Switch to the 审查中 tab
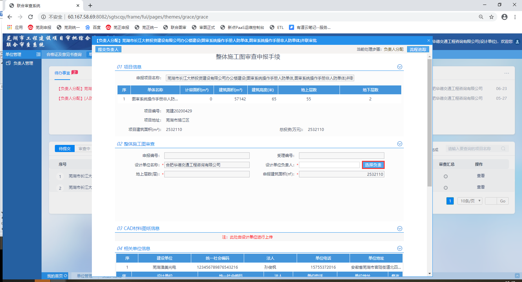The width and height of the screenshot is (522, 282). [x=84, y=149]
